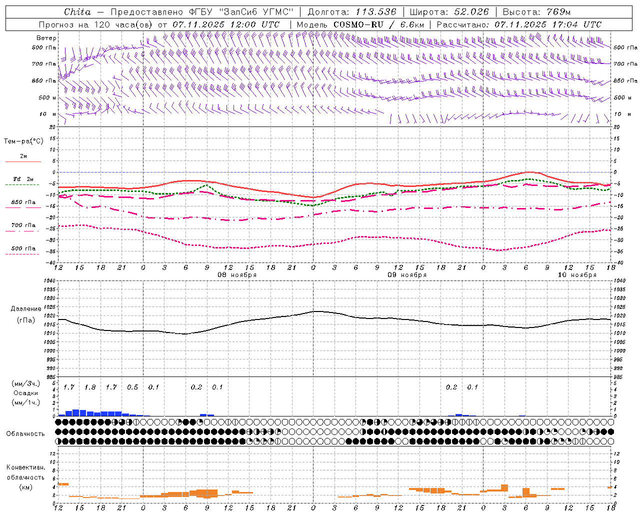640x512 pixels.
Task: Select the "Долгота: 113.536" longitude value
Action: [352, 12]
